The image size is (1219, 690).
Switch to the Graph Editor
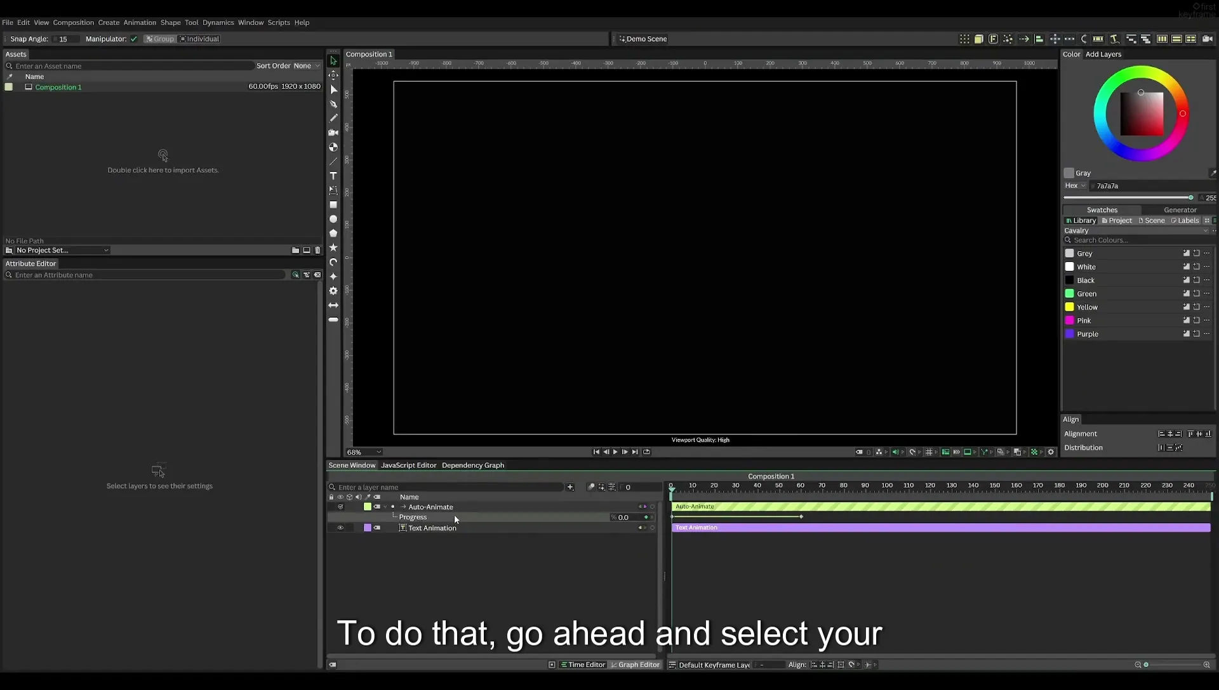[635, 665]
